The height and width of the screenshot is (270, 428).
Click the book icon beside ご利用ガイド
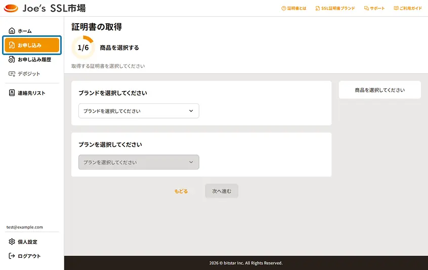pyautogui.click(x=396, y=9)
